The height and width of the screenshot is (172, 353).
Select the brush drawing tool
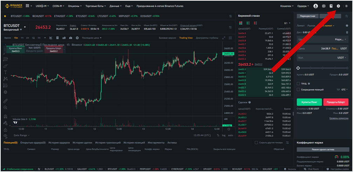[x=5, y=66]
